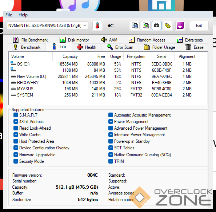Open the Help menu
This screenshot has height=212, width=216.
pos(23,15)
